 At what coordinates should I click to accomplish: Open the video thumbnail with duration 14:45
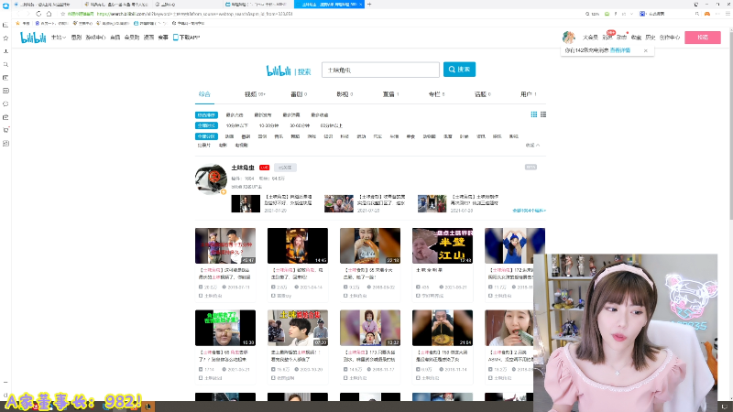297,245
